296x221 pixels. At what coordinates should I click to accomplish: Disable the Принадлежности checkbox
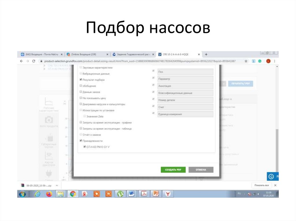(x=81, y=141)
